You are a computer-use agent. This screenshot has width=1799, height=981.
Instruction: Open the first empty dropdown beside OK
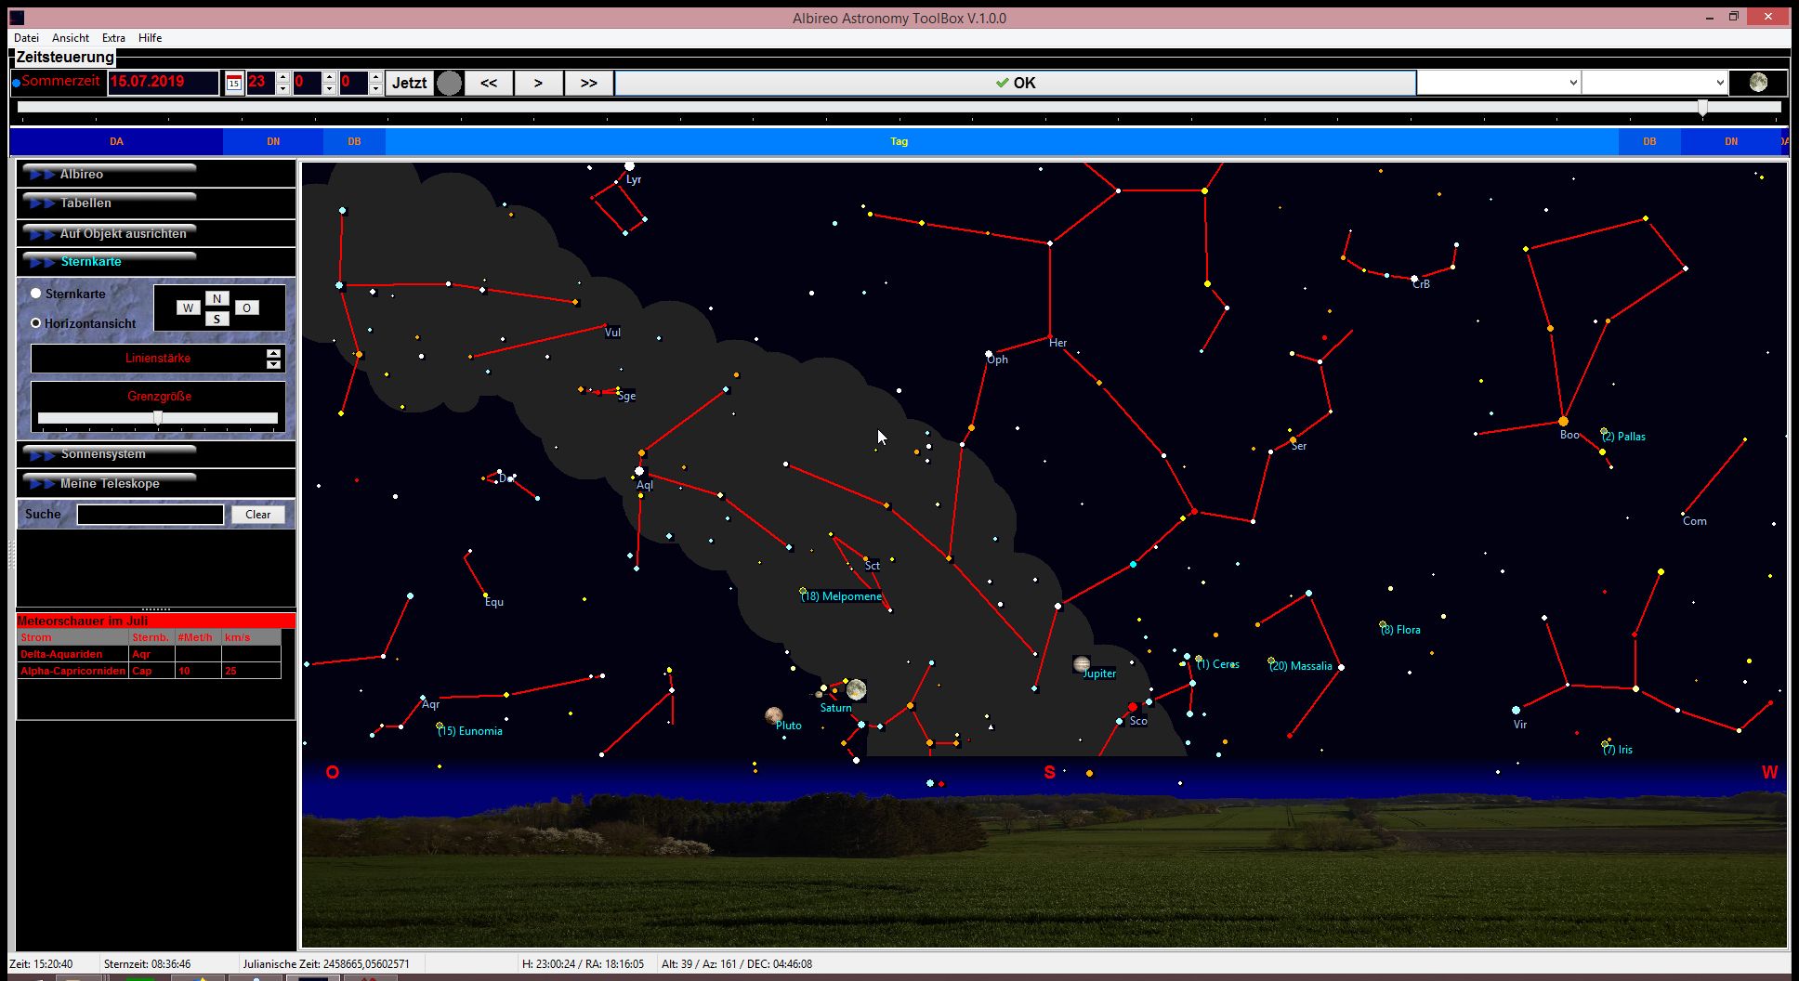[x=1498, y=83]
